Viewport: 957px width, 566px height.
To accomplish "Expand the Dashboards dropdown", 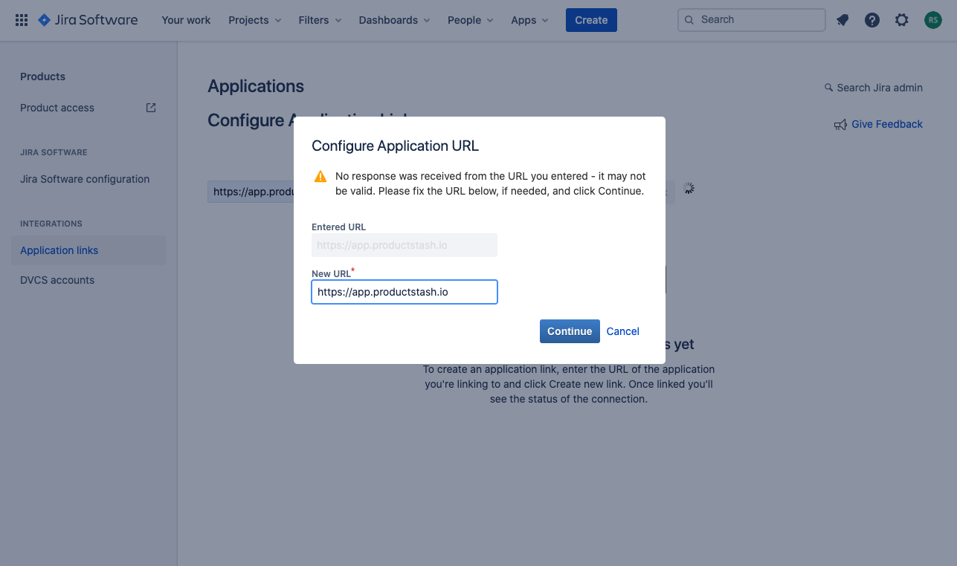I will 394,20.
